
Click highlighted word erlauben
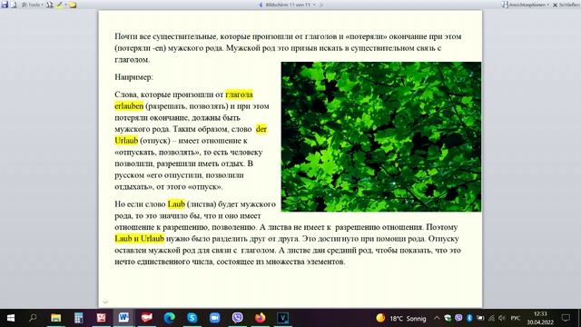[x=129, y=106]
